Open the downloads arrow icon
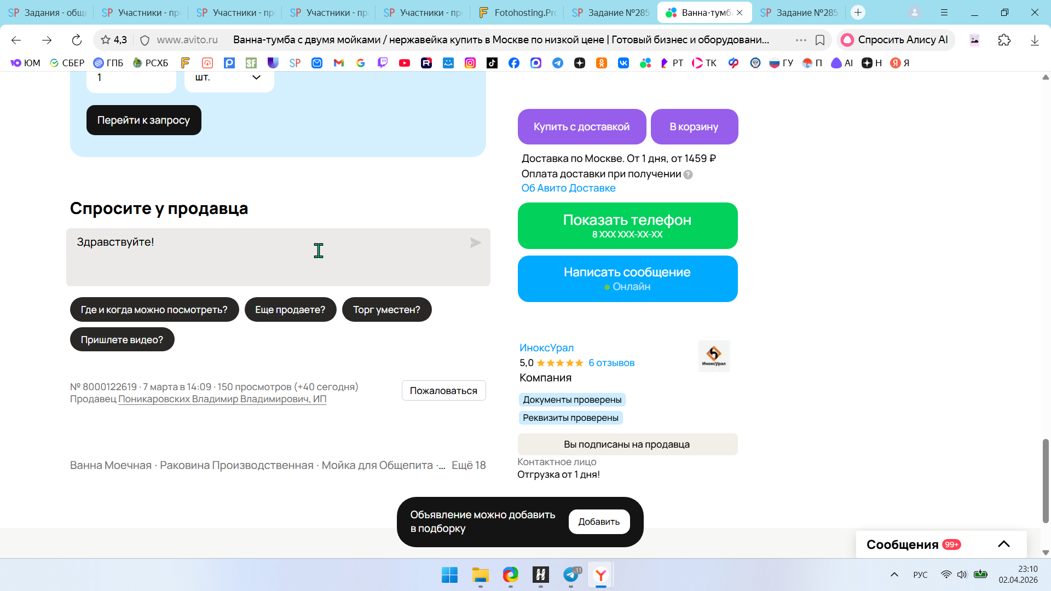The height and width of the screenshot is (591, 1051). (1034, 40)
